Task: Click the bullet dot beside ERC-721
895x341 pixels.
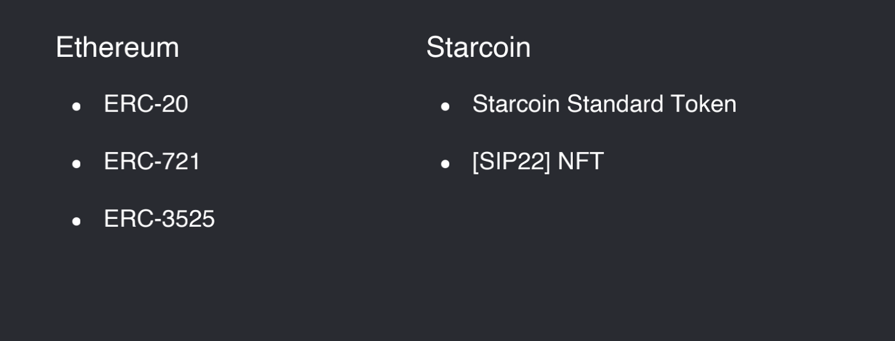Action: click(x=77, y=164)
